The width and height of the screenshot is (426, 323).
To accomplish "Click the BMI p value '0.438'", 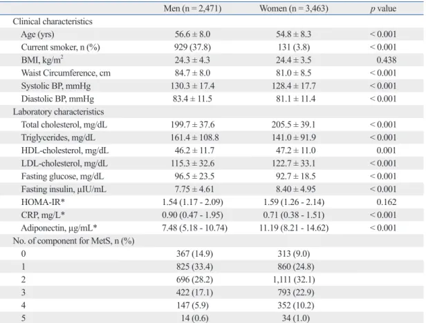I will click(x=387, y=60).
